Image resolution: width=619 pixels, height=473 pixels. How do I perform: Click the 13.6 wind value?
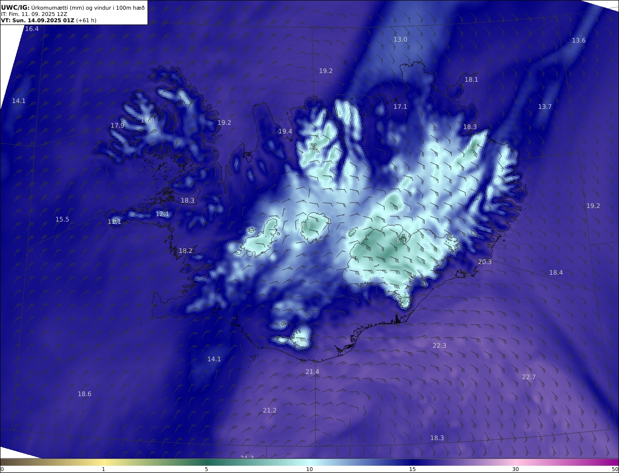pyautogui.click(x=579, y=41)
